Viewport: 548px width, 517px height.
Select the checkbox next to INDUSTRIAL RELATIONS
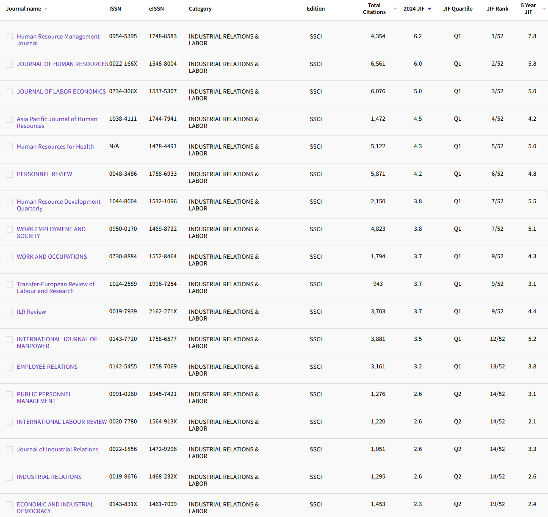(x=9, y=477)
